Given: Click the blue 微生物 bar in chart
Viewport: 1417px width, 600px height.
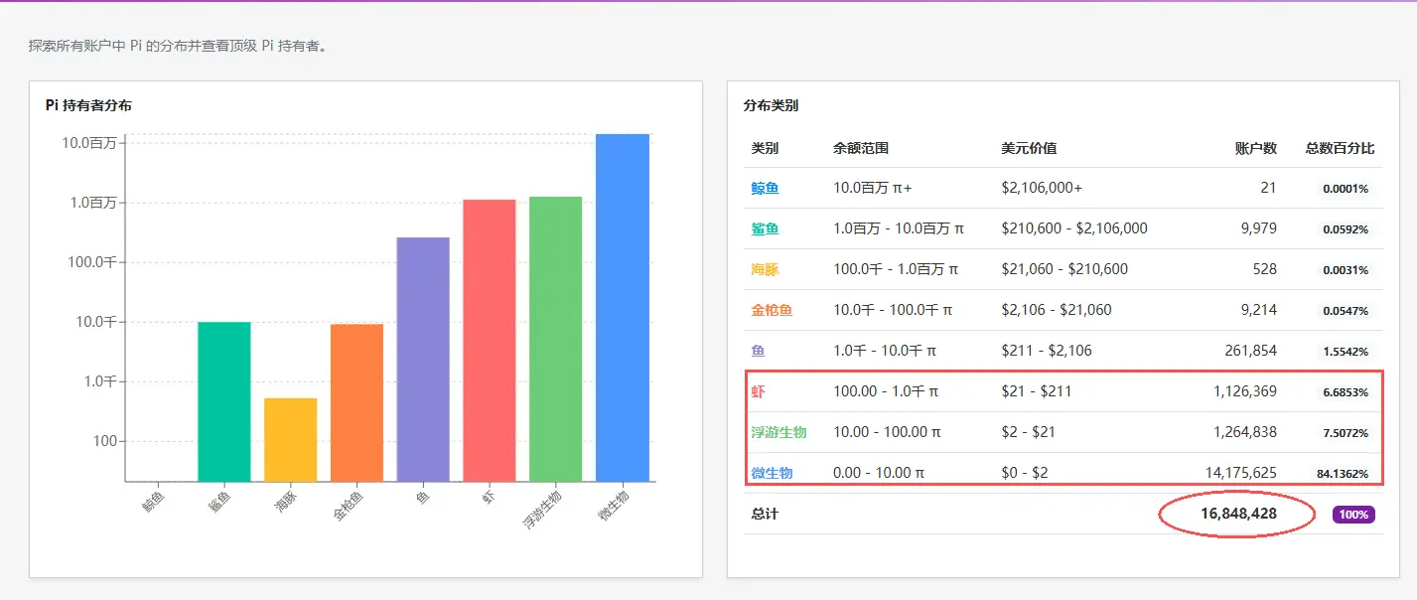Looking at the screenshot, I should (x=623, y=308).
